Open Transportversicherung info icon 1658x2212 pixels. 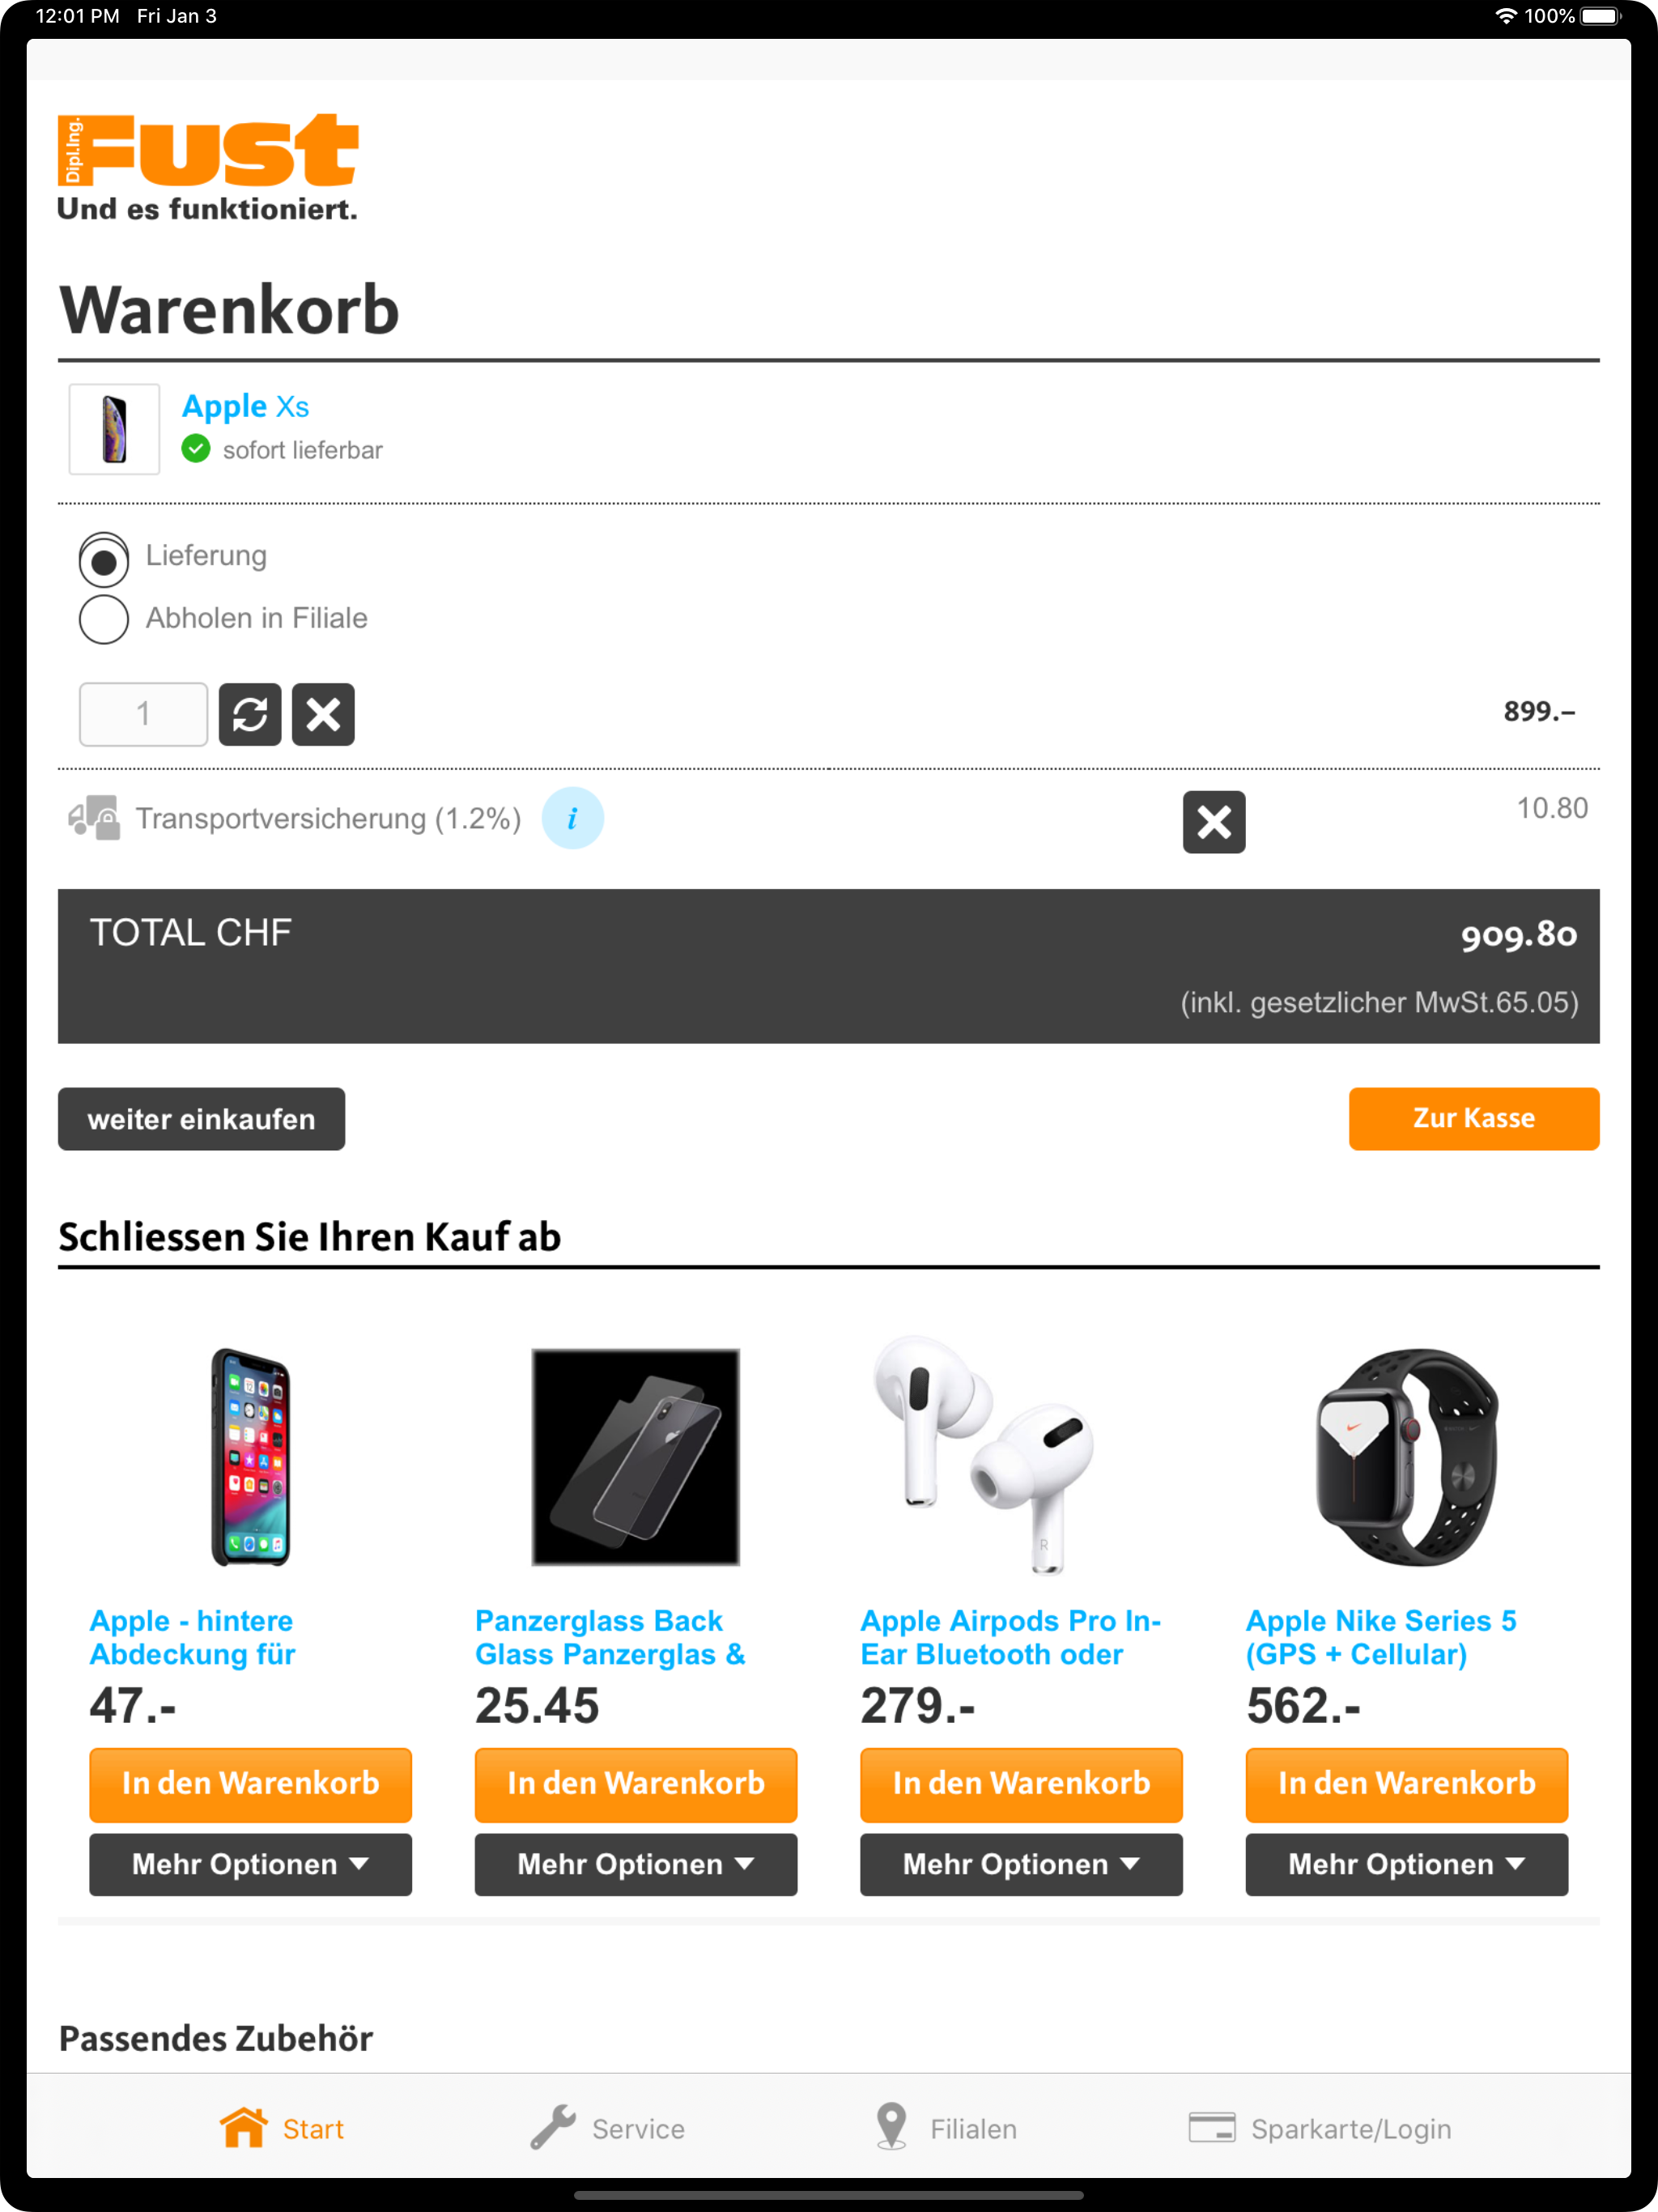pyautogui.click(x=572, y=818)
